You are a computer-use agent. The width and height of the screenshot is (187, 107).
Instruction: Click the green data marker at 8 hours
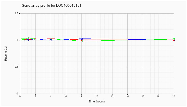pyautogui.click(x=81, y=41)
